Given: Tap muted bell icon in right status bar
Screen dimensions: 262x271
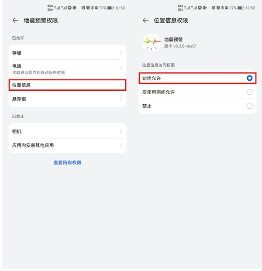Looking at the screenshot, I should pyautogui.click(x=227, y=7).
